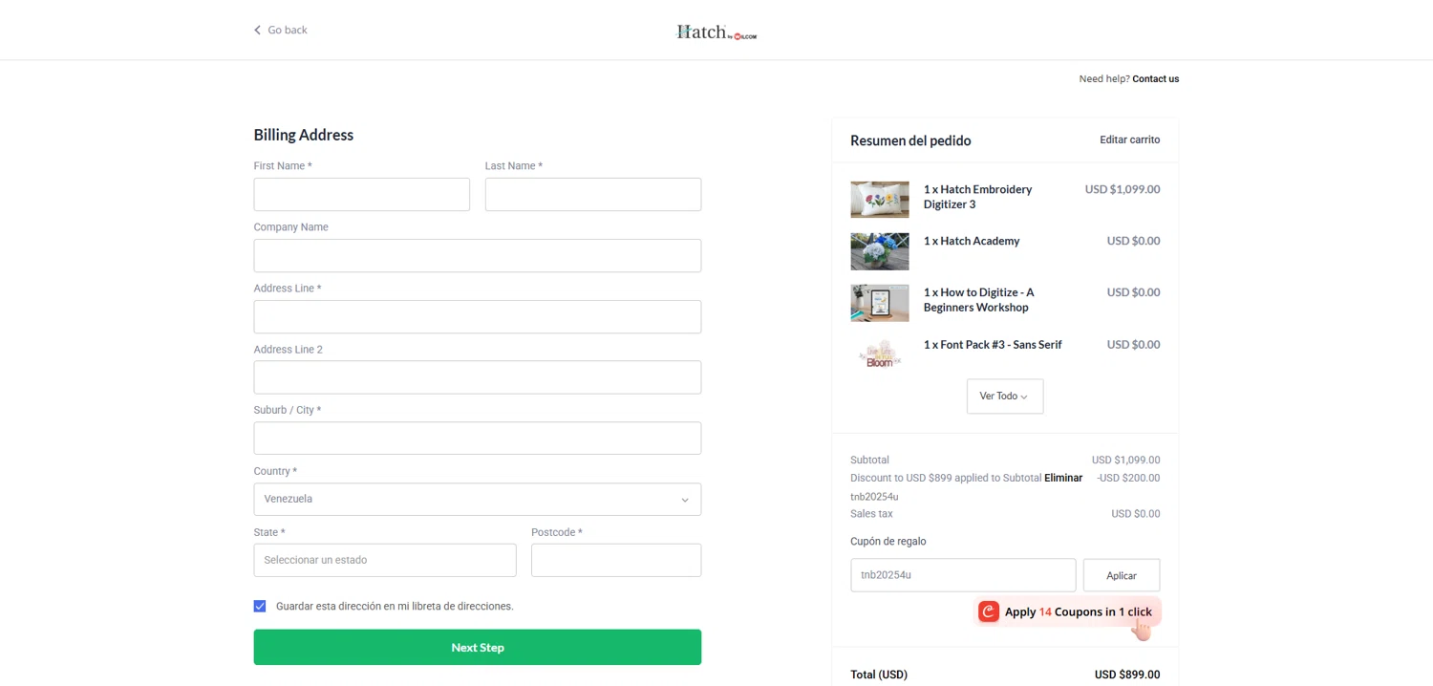Open the Editar carrito link
The image size is (1433, 686).
point(1129,139)
